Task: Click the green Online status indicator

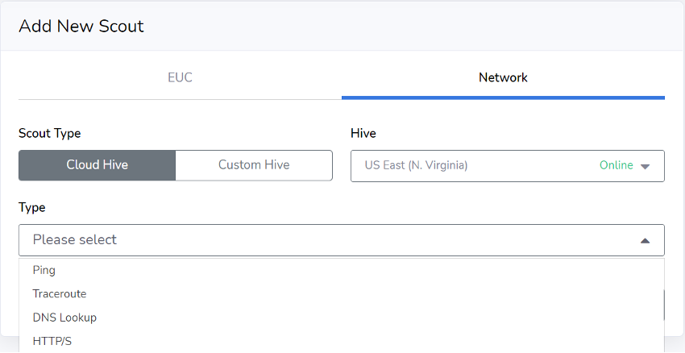Action: [616, 165]
